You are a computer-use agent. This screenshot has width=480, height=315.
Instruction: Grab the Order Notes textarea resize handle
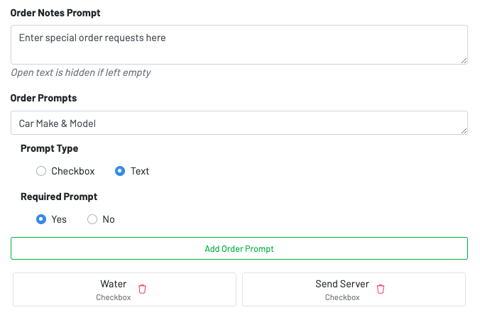click(x=464, y=61)
